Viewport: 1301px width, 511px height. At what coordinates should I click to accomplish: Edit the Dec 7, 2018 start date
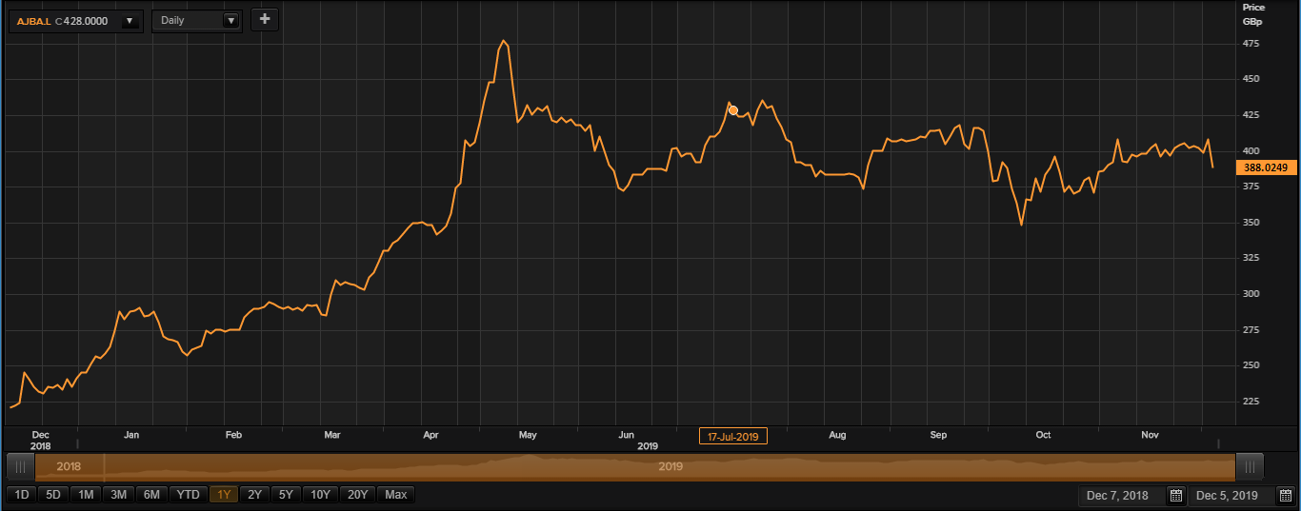pyautogui.click(x=1122, y=496)
